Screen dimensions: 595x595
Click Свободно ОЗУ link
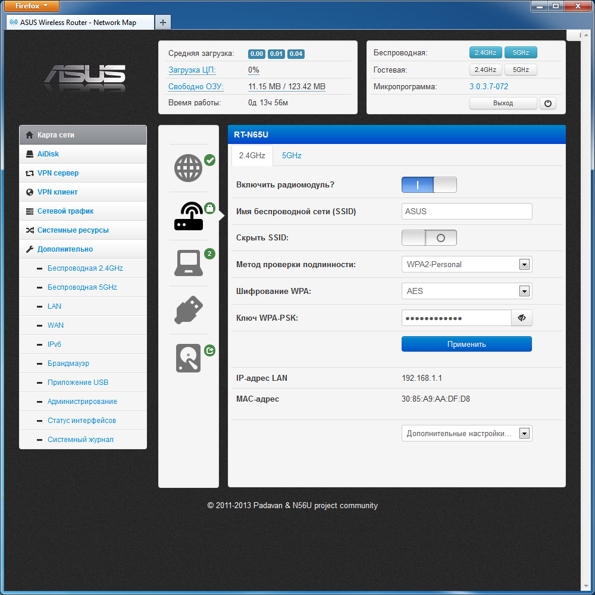pos(196,87)
